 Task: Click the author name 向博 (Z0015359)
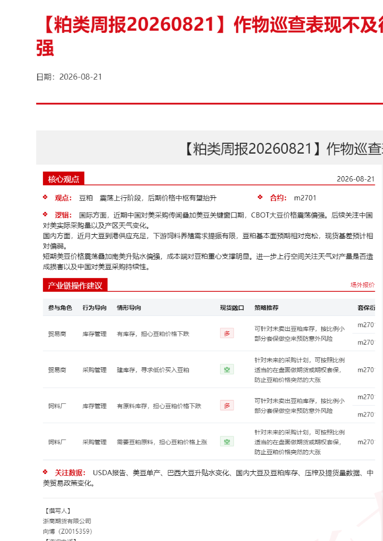pyautogui.click(x=67, y=531)
